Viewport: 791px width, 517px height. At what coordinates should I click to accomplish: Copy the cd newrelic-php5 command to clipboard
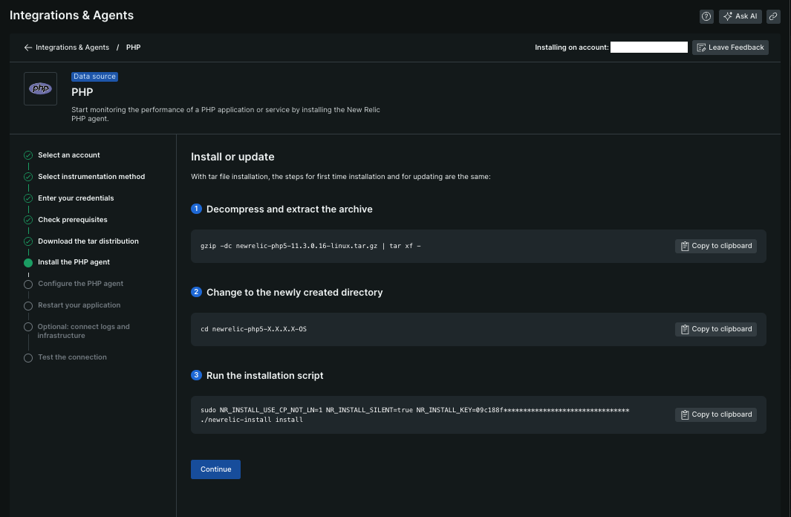715,329
